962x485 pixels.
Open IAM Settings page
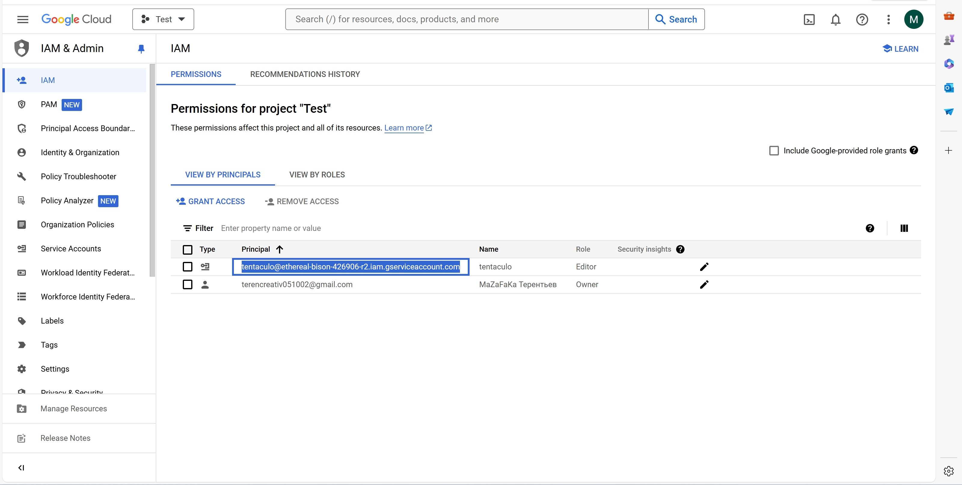click(75, 369)
